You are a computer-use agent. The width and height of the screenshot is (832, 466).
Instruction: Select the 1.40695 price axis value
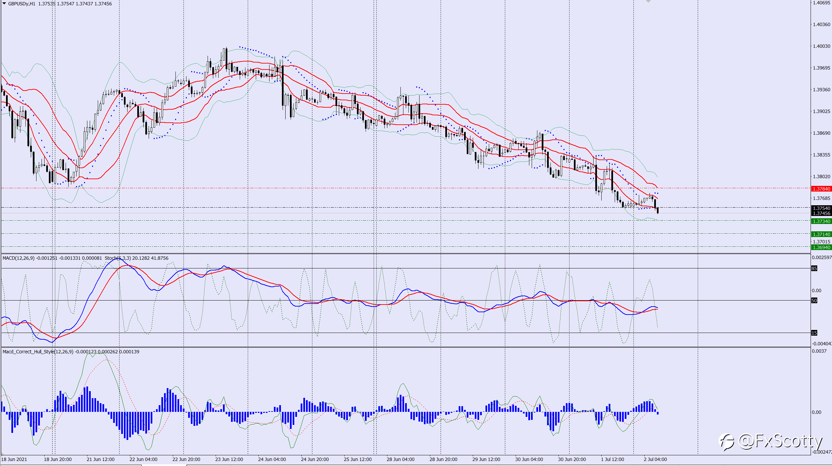tap(822, 3)
